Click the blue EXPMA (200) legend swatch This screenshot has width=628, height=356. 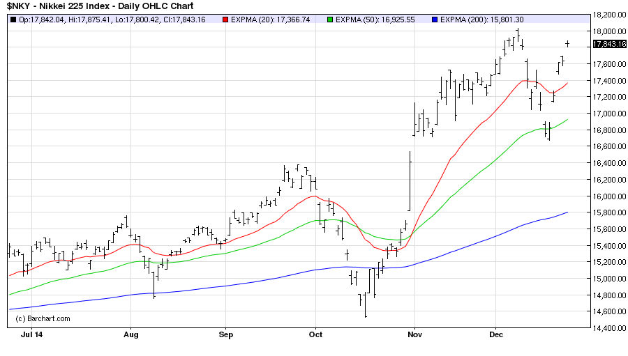pos(435,20)
